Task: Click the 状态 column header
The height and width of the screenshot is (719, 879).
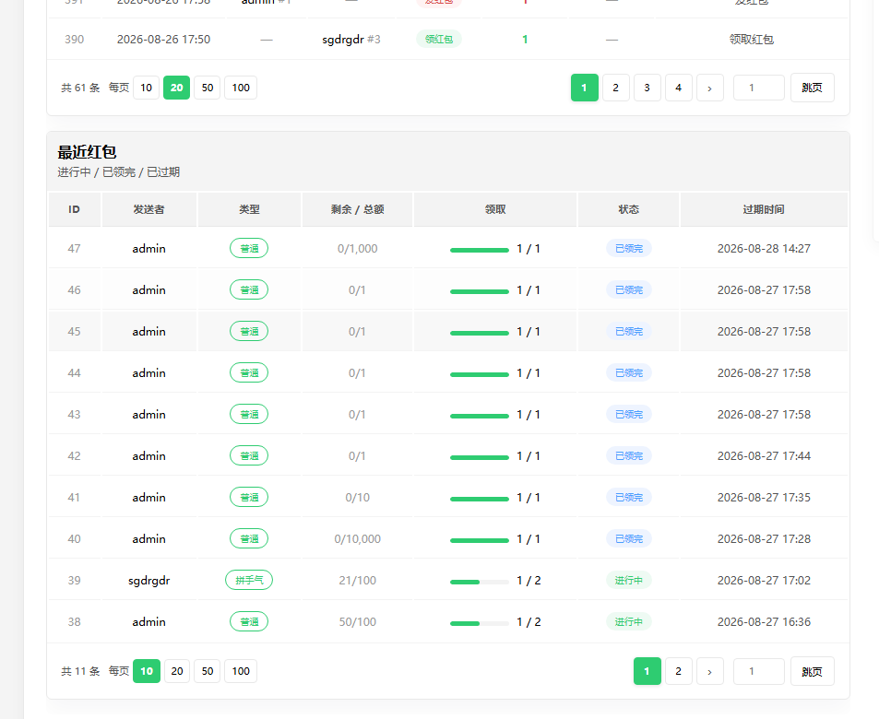Action: (628, 209)
